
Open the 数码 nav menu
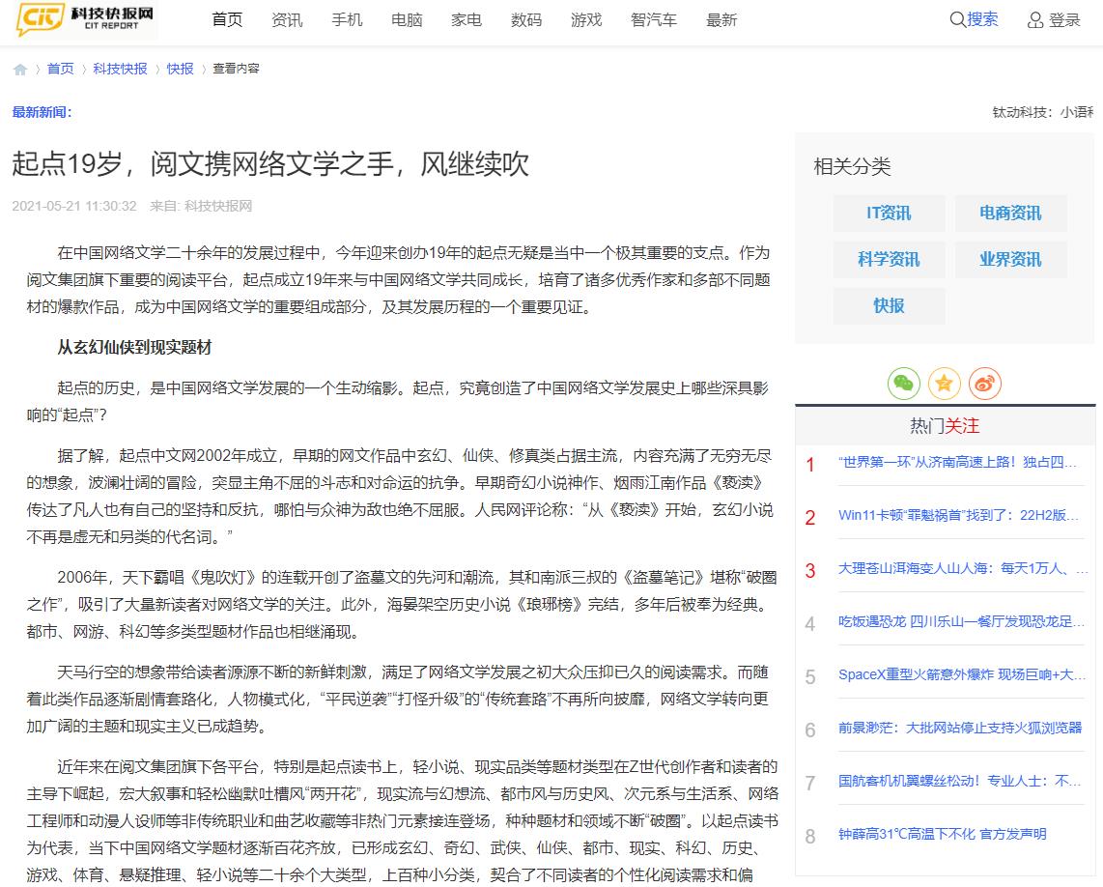526,19
